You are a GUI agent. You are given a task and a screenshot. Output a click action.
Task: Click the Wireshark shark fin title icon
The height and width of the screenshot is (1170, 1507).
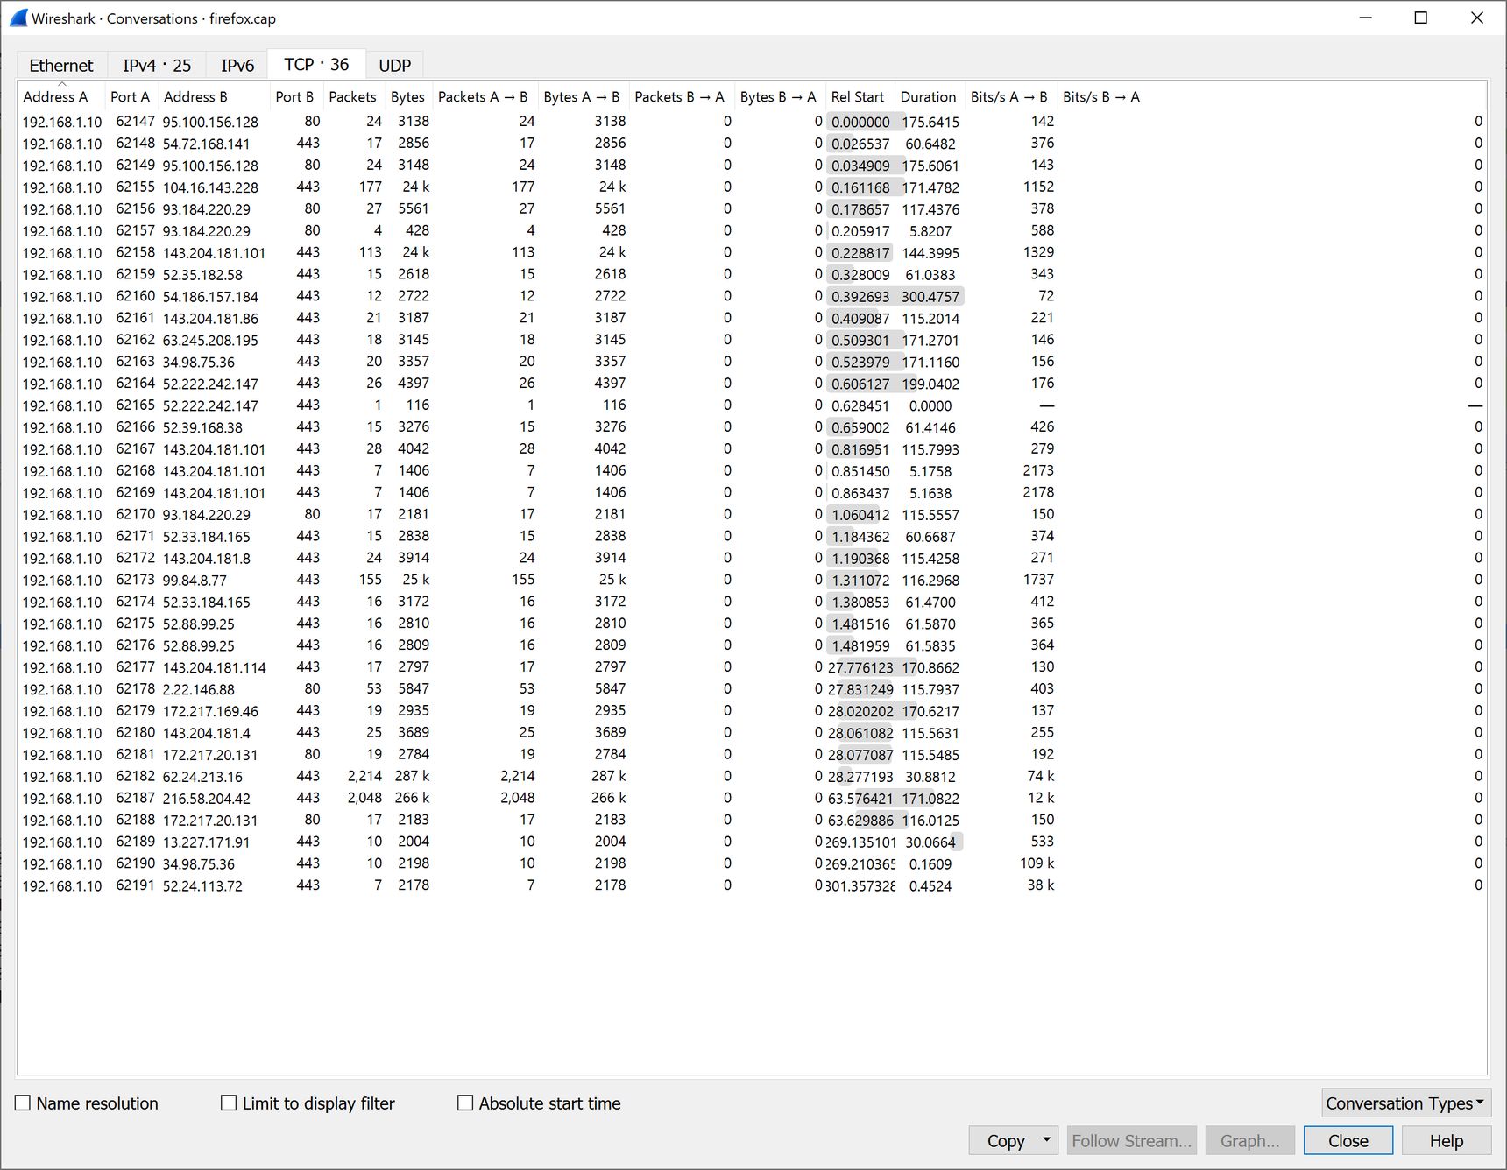(x=18, y=18)
